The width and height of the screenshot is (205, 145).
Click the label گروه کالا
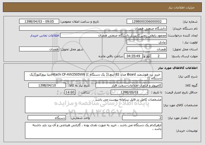pyautogui.click(x=191, y=86)
